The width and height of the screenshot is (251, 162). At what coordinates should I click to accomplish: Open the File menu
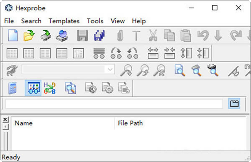(x=9, y=21)
